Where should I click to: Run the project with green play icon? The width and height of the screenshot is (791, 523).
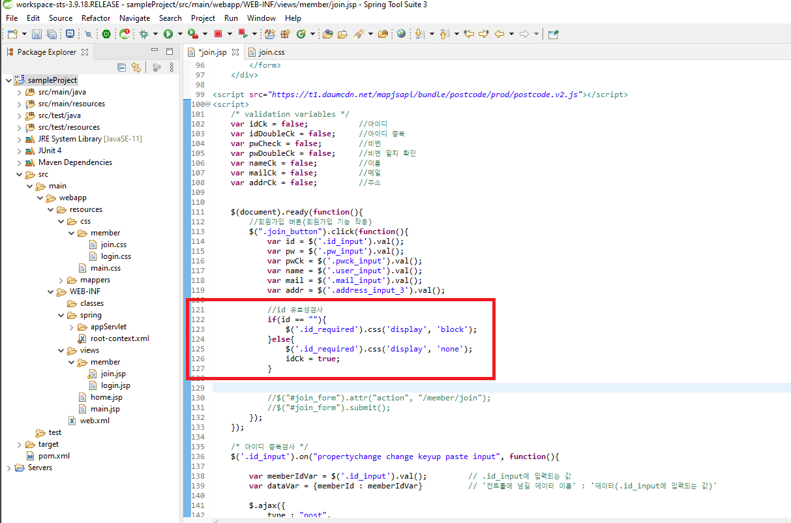[x=168, y=34]
